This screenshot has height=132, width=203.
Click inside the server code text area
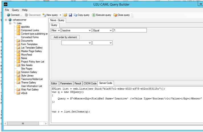click(x=127, y=104)
